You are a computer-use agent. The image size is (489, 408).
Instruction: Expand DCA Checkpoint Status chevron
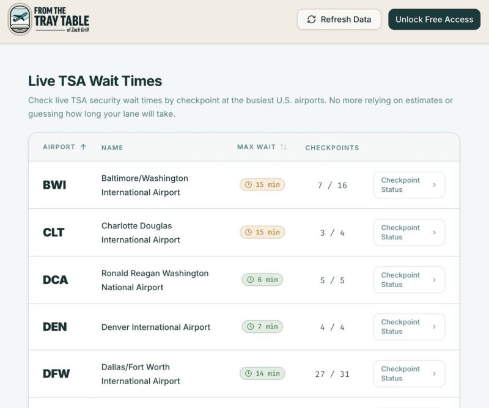click(435, 280)
